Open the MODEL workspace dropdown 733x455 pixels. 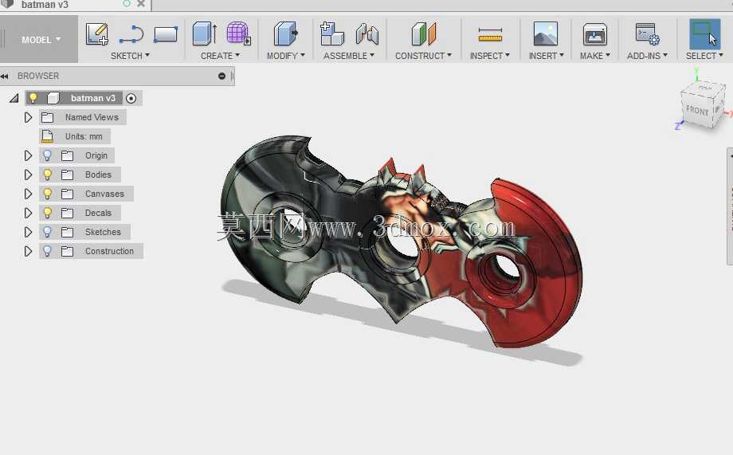[x=41, y=40]
